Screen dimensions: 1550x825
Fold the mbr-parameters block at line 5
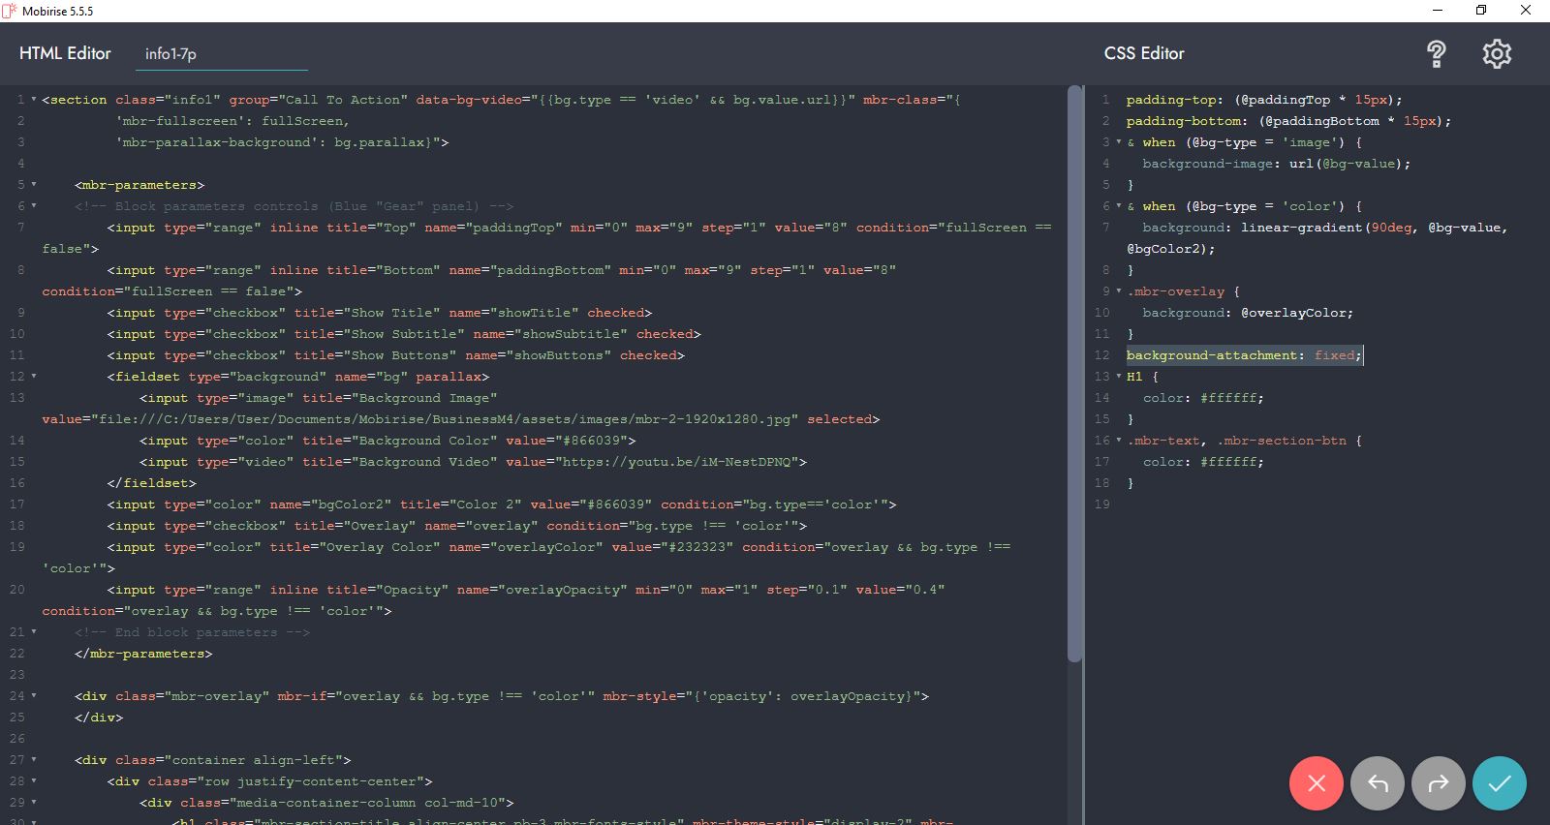34,185
